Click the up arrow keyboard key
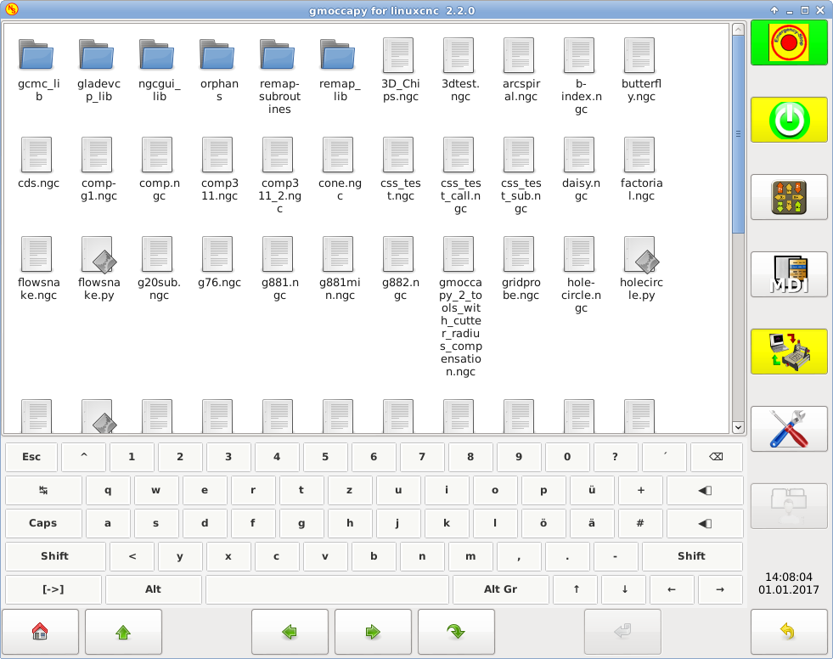 (577, 589)
